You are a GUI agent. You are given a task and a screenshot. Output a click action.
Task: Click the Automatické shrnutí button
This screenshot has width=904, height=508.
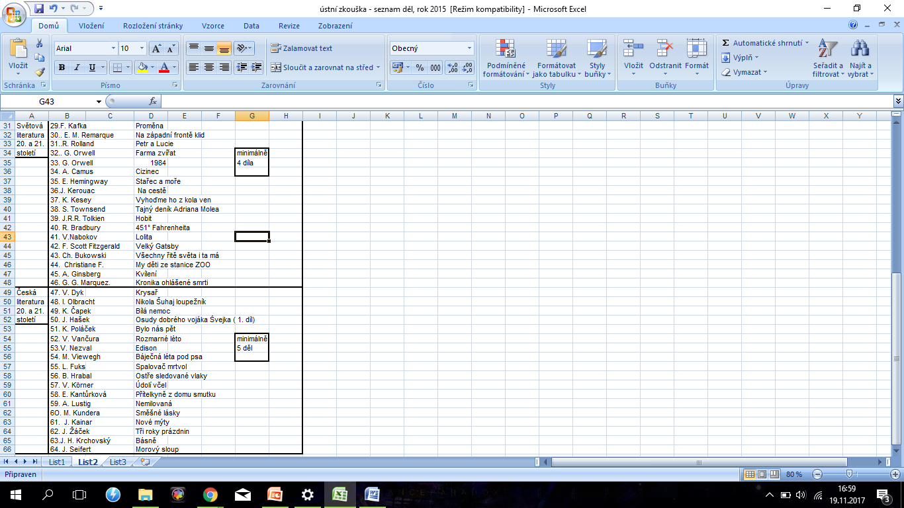(x=766, y=43)
